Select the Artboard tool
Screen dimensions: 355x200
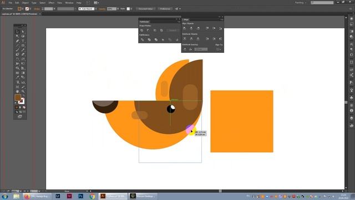17,87
